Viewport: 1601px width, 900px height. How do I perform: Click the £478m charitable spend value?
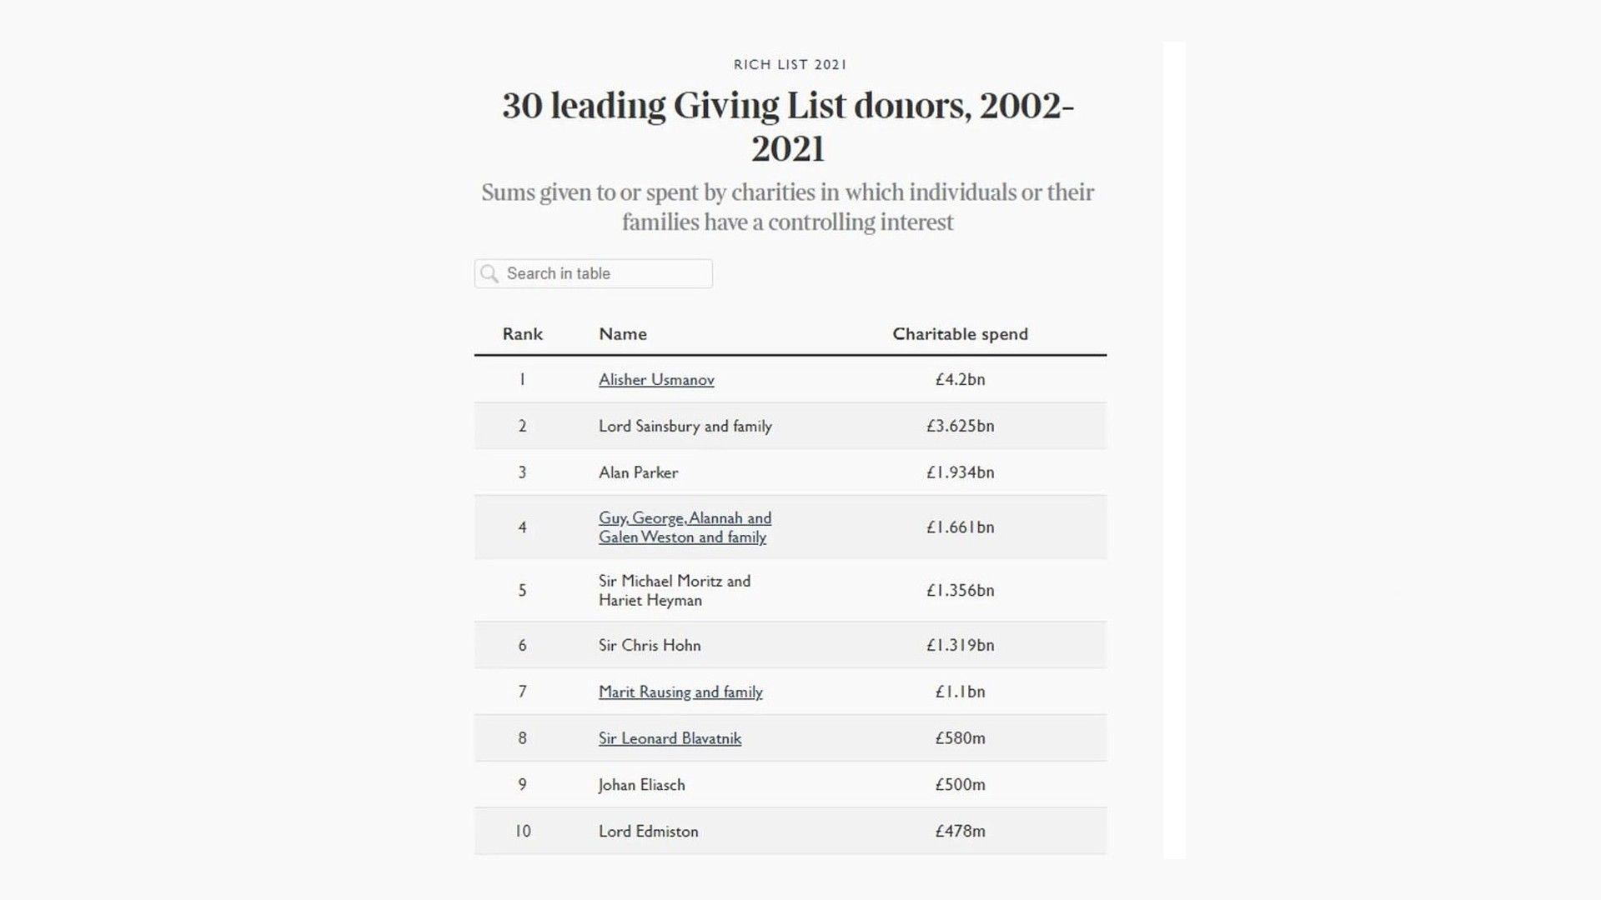[x=960, y=832]
